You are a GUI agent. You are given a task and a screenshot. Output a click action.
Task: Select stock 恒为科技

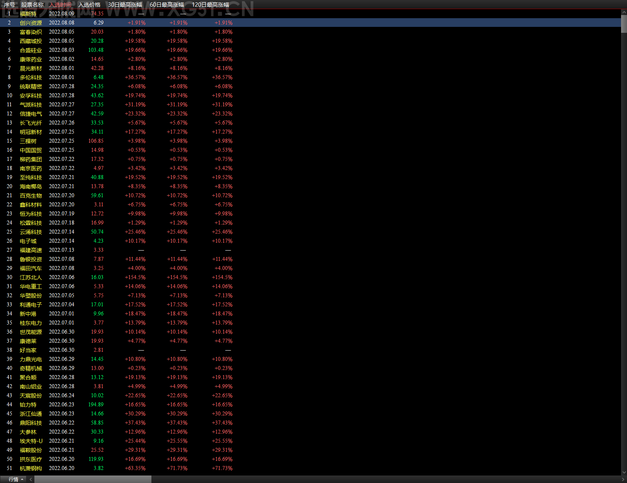(31, 214)
